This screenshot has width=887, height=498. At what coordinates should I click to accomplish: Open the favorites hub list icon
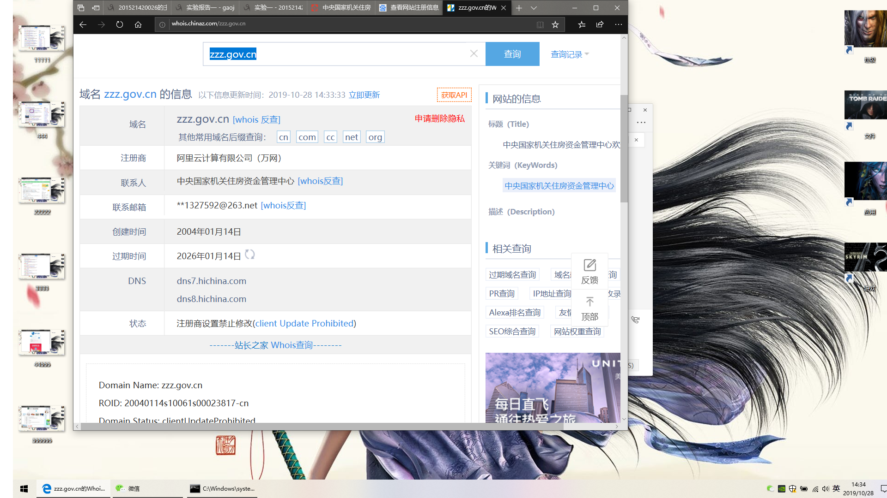point(582,24)
